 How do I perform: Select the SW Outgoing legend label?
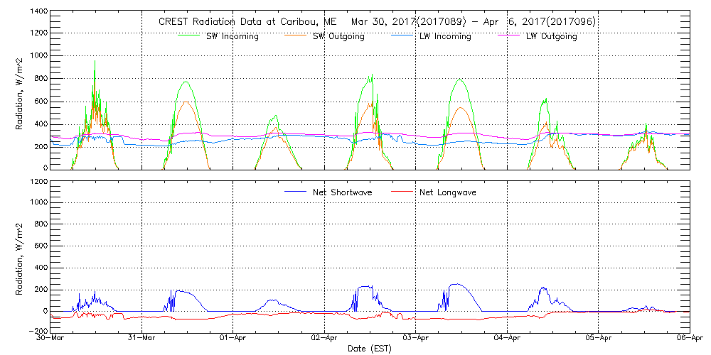(338, 36)
